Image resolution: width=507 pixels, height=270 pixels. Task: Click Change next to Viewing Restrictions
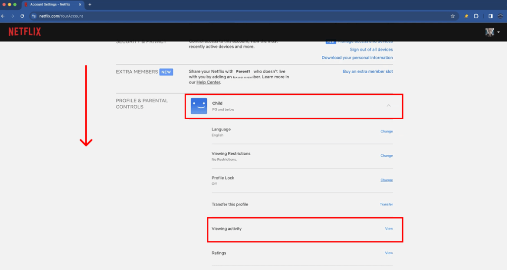(386, 156)
